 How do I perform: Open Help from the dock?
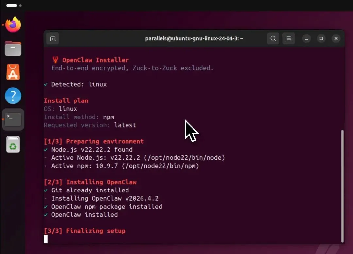[13, 96]
